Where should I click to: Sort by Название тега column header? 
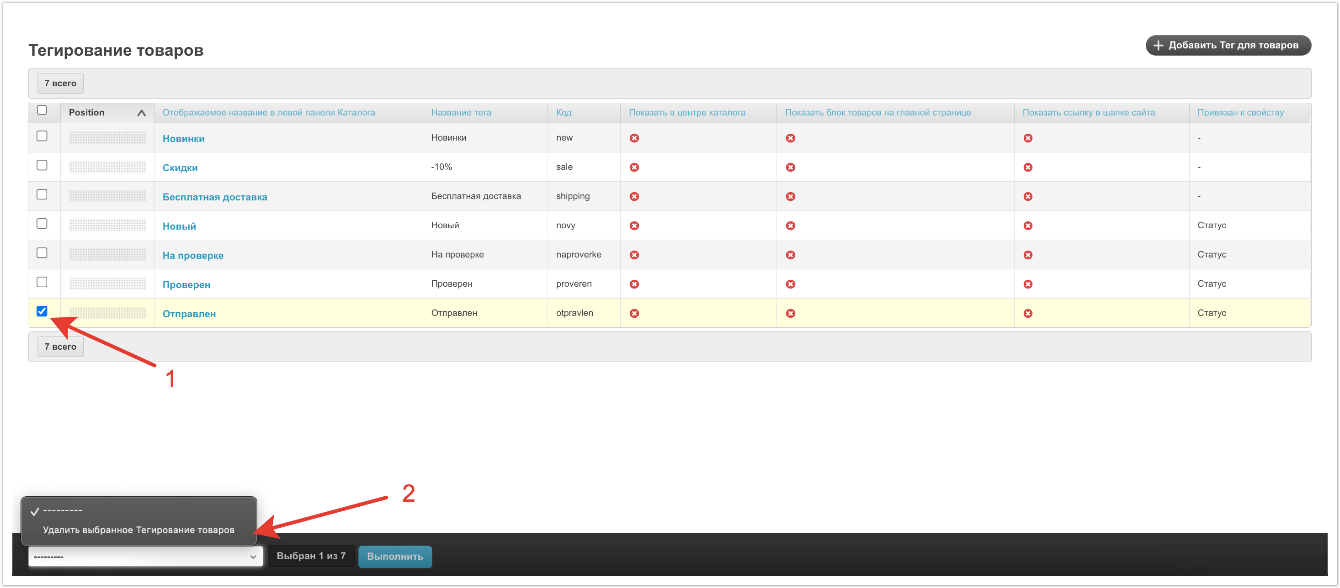pos(460,113)
